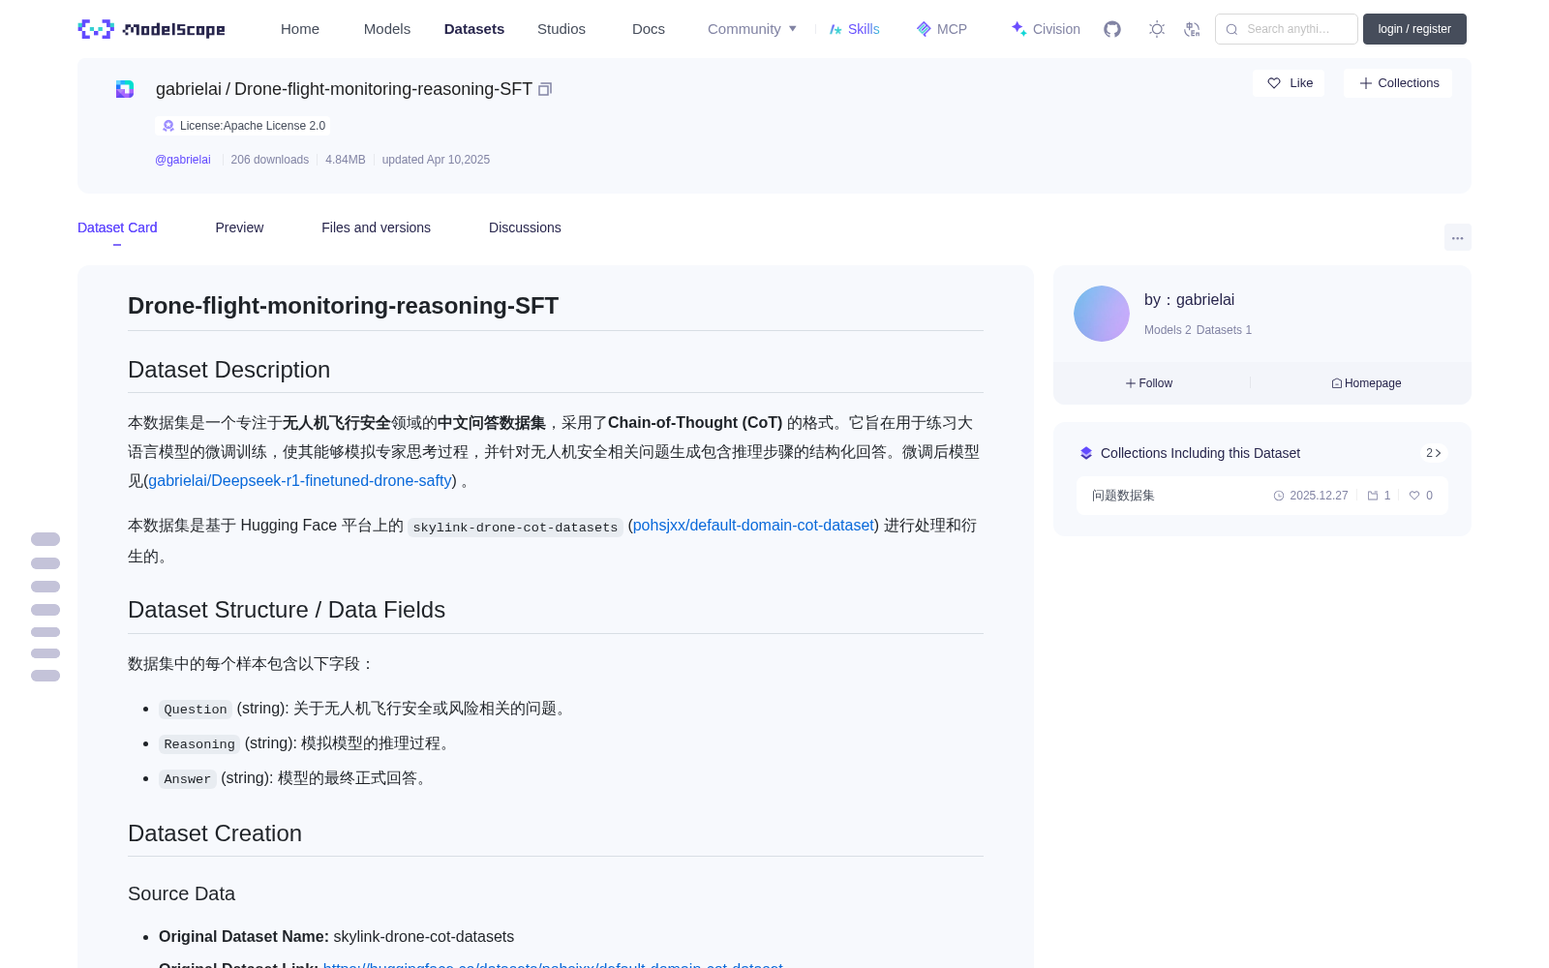Viewport: 1549px width, 968px height.
Task: Click the stacked layers Collections icon
Action: tap(1086, 453)
